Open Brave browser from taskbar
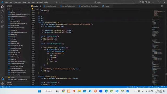This screenshot has height=94, width=167. click(x=96, y=91)
